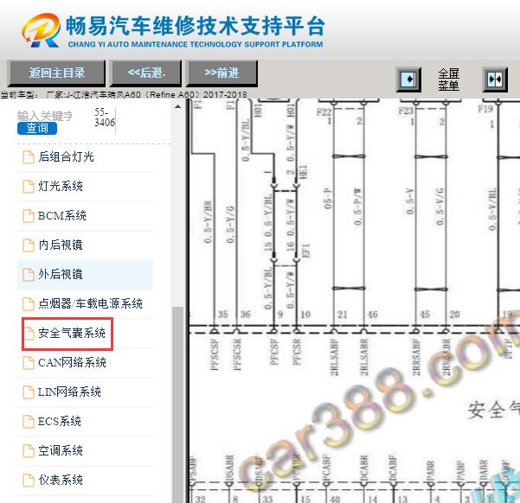The width and height of the screenshot is (520, 503).
Task: Click the file icon beside 后组合灯光
Action: click(x=29, y=157)
